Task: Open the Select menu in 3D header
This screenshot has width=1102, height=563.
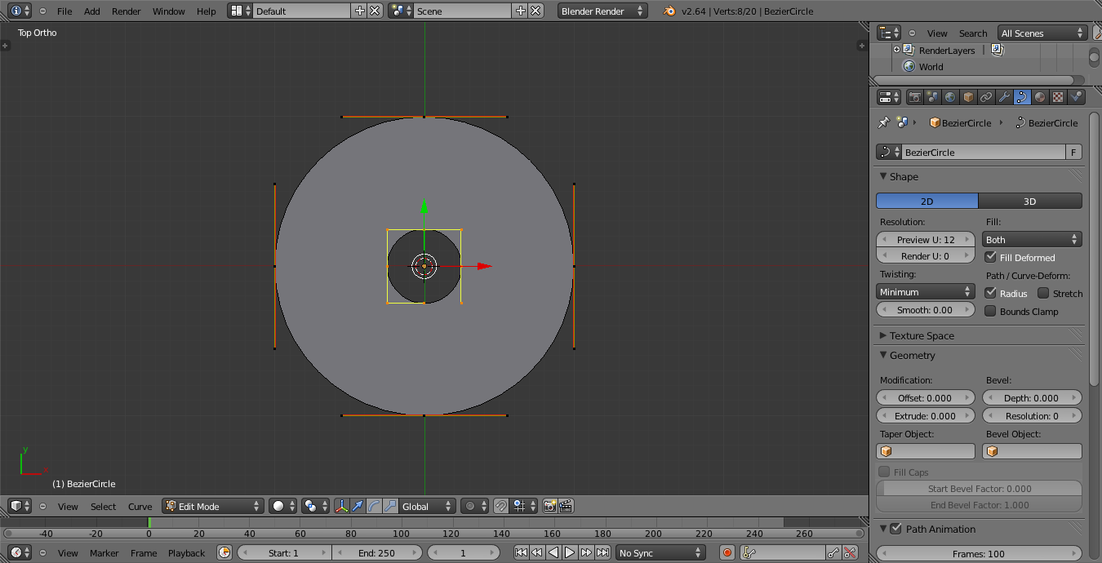Action: click(x=103, y=506)
